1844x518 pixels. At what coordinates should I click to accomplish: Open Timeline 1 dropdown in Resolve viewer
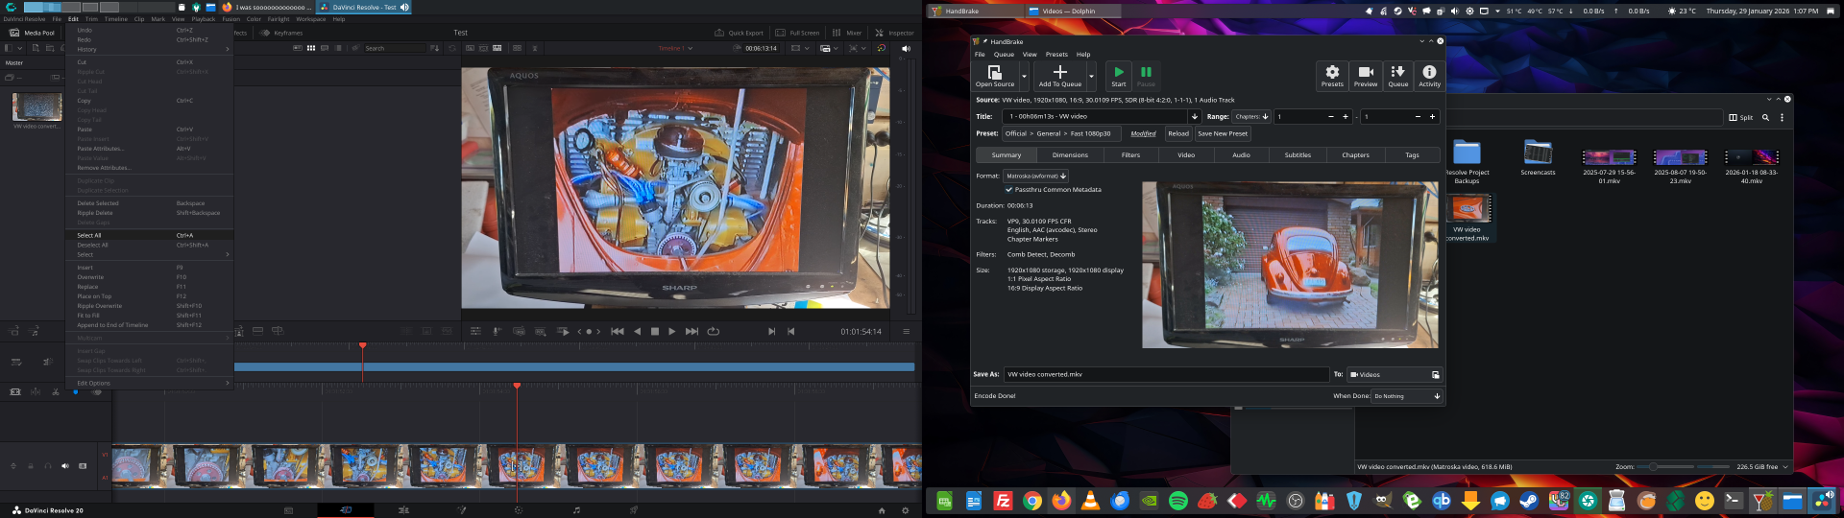pos(676,48)
